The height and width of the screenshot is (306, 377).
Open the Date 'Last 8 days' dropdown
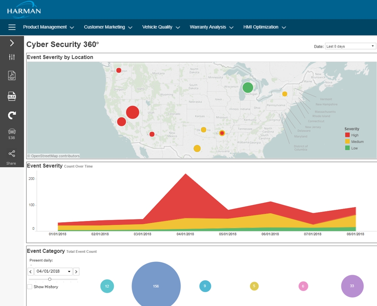click(x=350, y=46)
